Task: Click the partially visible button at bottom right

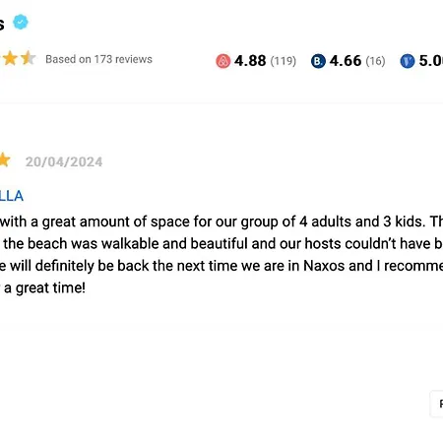Action: coord(437,404)
